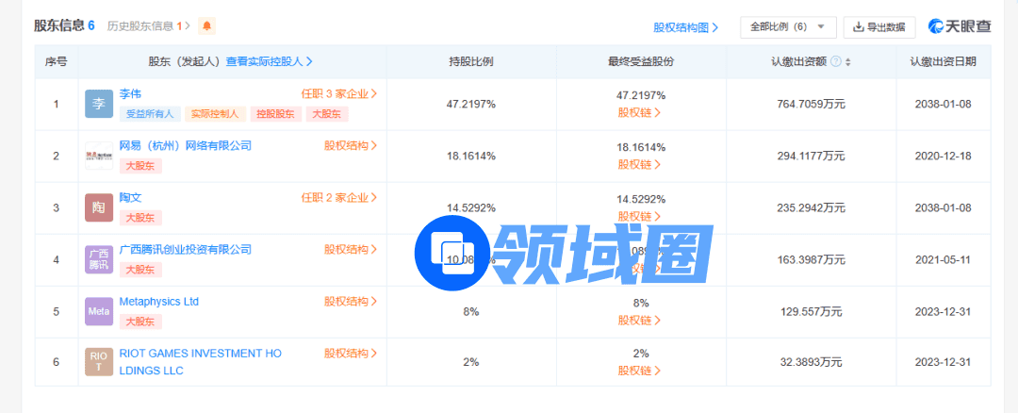Expand 任职 2 家企业 for 陶文
Screen dimensions: 1018x413
tap(339, 198)
